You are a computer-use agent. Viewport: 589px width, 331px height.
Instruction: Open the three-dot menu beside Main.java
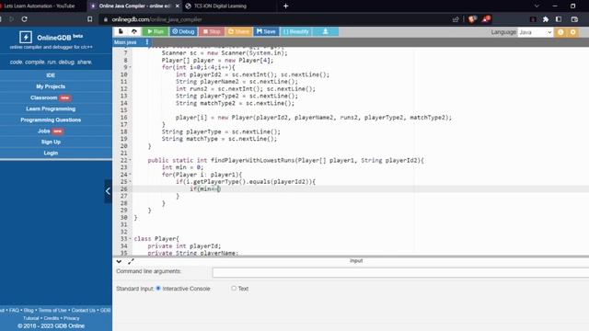coord(147,42)
